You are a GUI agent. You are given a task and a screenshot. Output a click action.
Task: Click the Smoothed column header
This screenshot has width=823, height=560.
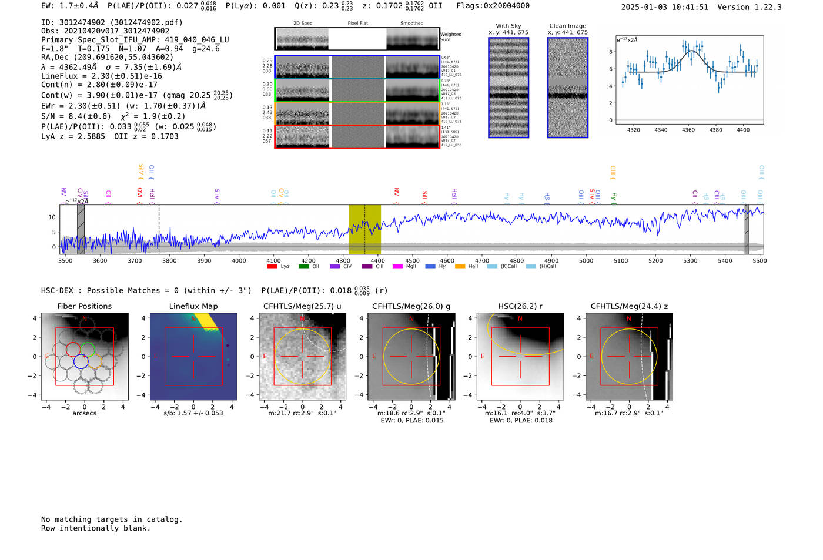412,24
